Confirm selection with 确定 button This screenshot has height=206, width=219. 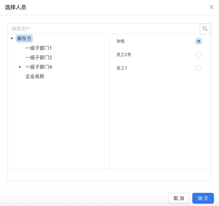(x=203, y=198)
